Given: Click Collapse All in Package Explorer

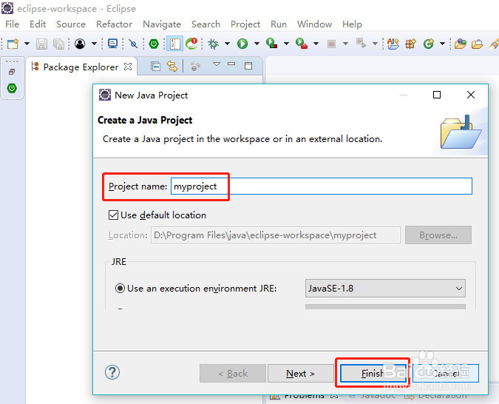Looking at the screenshot, I should [156, 67].
